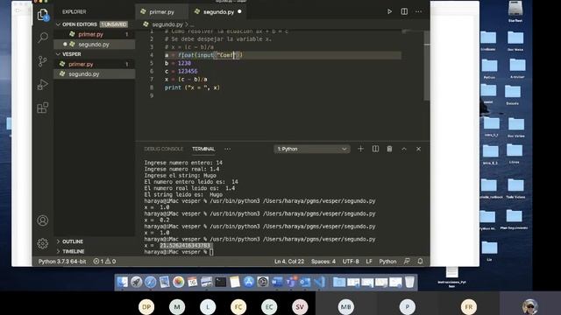Select segundo.py under OPEN EDITORS
Viewport: 561px width, 315px height.
click(95, 45)
